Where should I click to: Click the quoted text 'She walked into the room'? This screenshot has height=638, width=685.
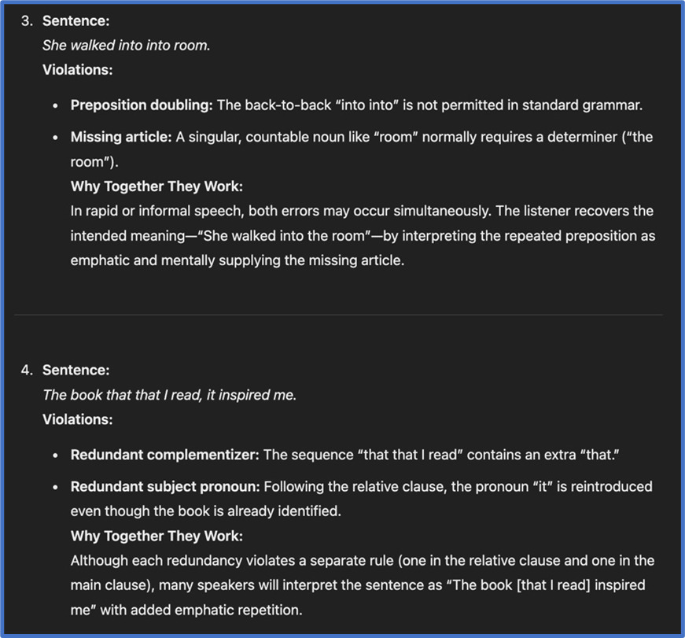click(x=284, y=235)
